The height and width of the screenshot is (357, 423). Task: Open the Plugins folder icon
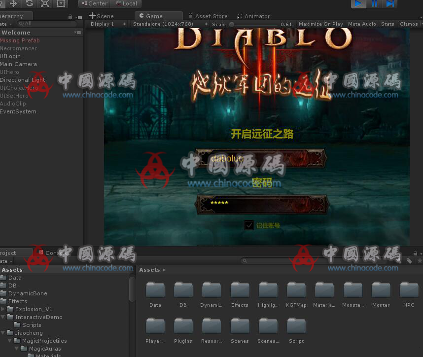pos(183,326)
